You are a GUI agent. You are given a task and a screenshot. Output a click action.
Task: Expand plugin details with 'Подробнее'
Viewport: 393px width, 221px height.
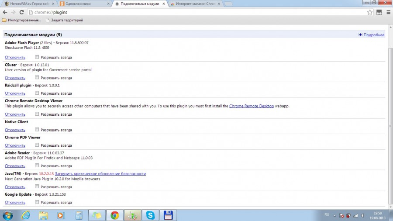point(371,35)
